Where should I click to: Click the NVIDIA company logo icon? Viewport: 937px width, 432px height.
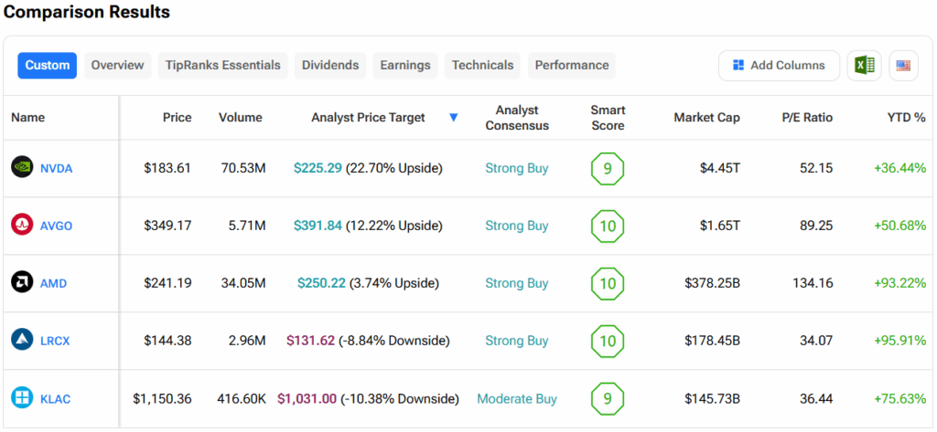tap(22, 168)
